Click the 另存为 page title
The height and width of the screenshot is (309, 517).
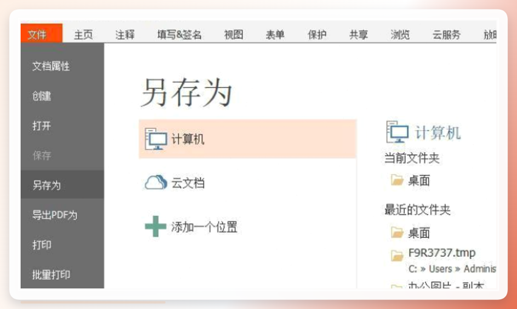187,93
